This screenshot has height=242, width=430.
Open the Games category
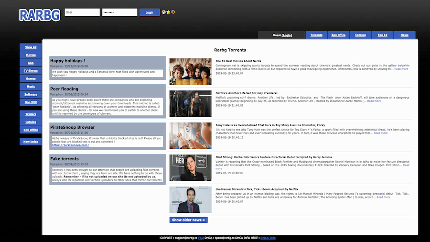[31, 79]
